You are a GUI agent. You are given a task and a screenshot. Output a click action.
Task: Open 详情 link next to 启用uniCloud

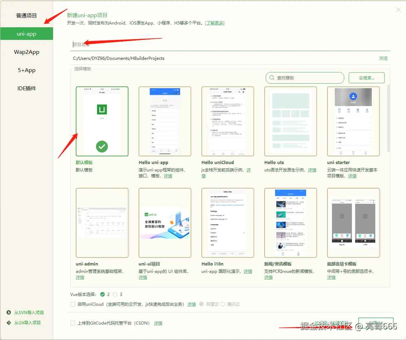pyautogui.click(x=192, y=304)
